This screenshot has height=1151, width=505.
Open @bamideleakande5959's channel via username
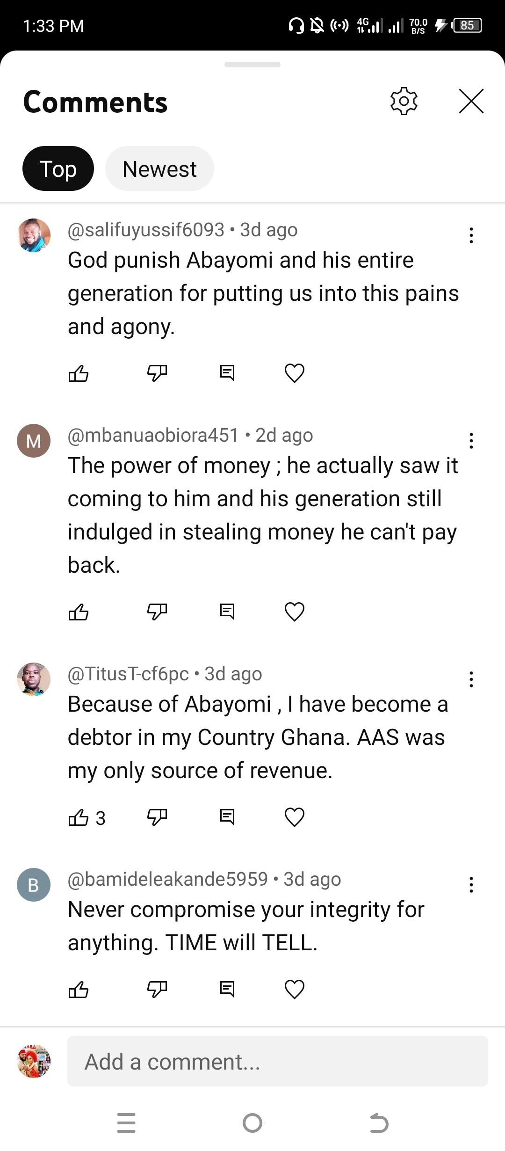pos(168,880)
